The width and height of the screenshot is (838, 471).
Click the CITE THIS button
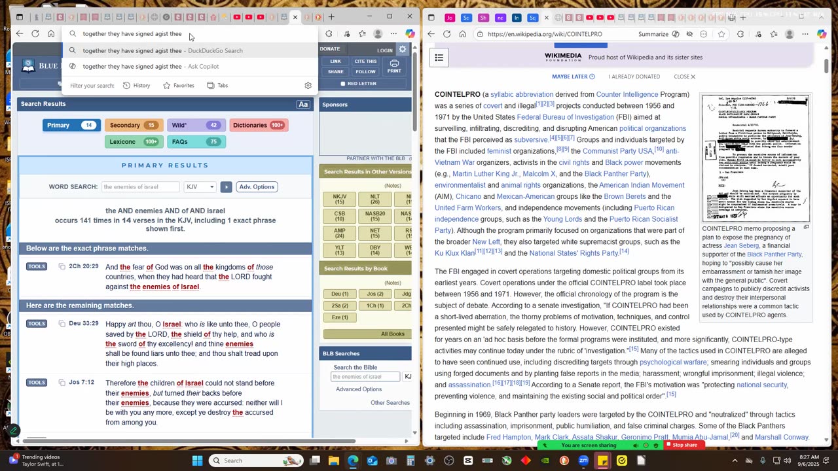[365, 61]
